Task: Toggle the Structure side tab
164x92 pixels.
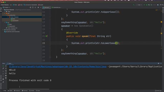Action: click(1, 78)
